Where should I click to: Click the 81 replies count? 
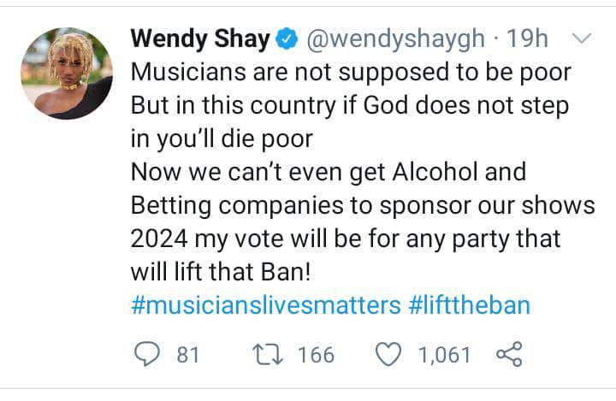[x=187, y=354]
